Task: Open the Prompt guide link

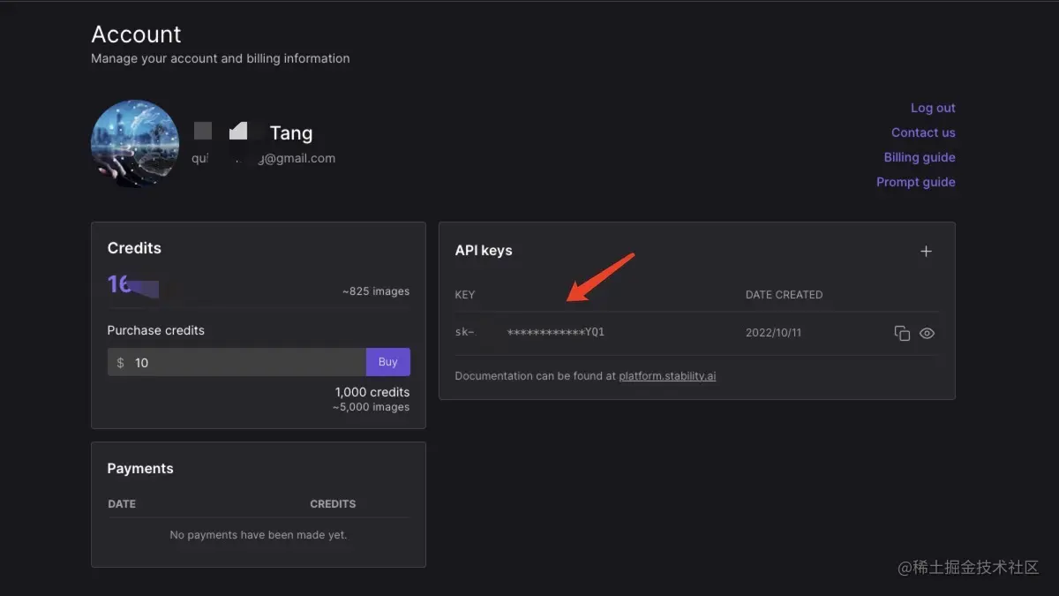Action: click(x=915, y=182)
